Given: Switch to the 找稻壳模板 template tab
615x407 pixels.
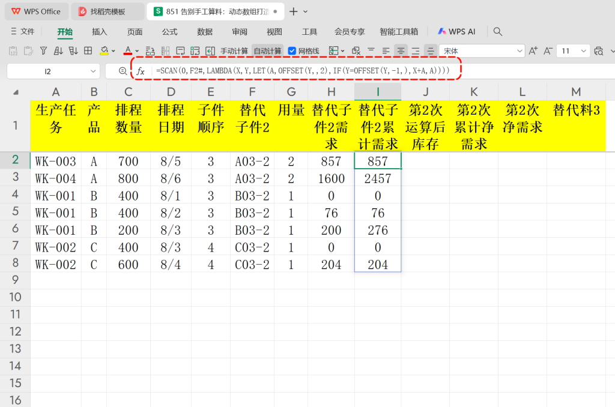Looking at the screenshot, I should 108,11.
